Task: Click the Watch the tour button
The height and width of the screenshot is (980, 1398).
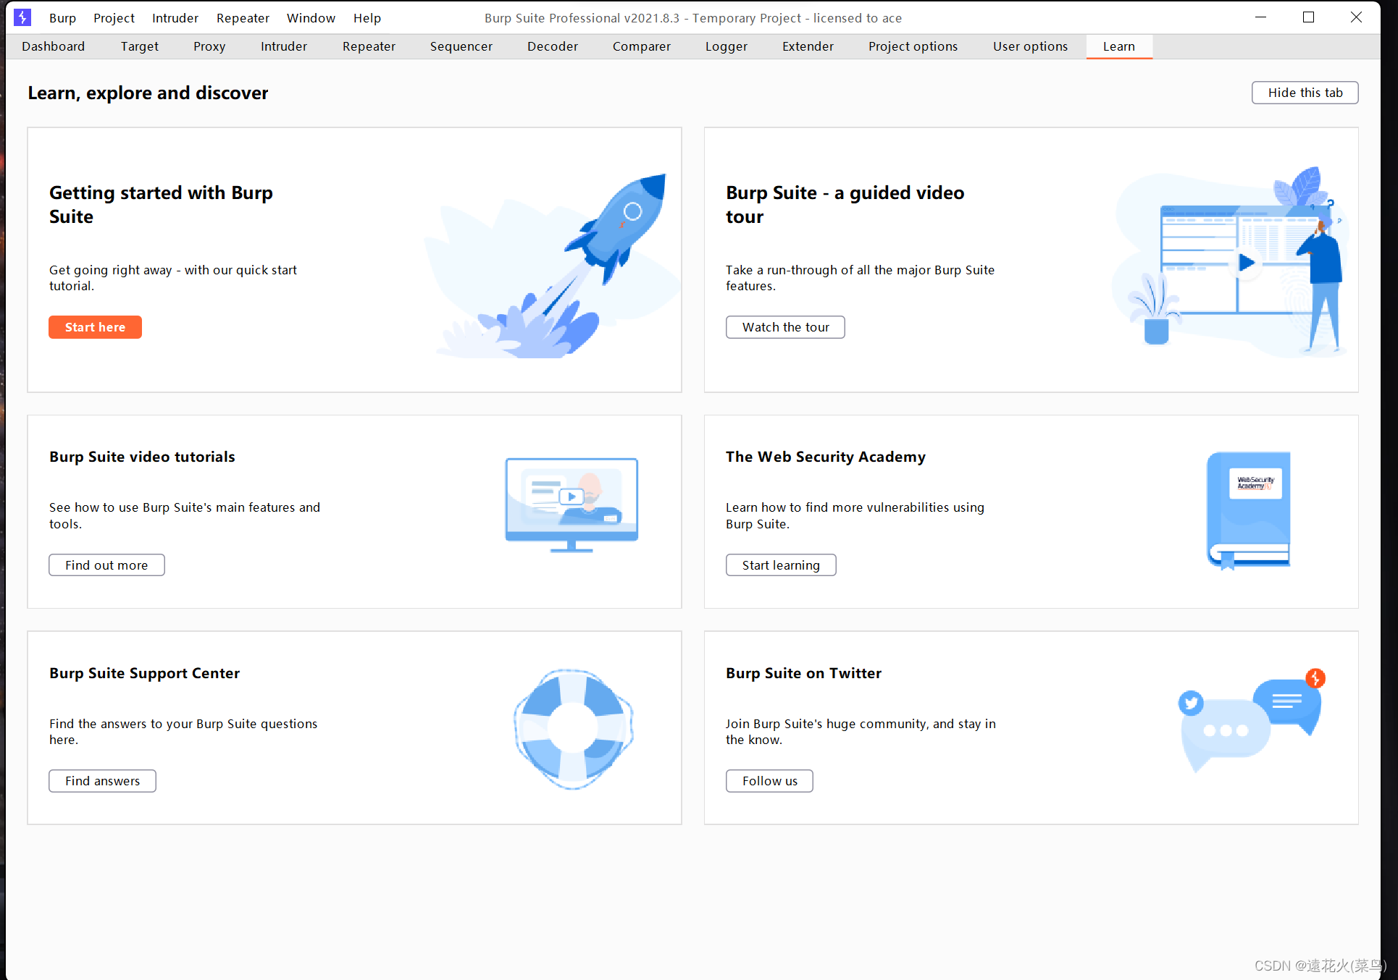Action: [785, 327]
